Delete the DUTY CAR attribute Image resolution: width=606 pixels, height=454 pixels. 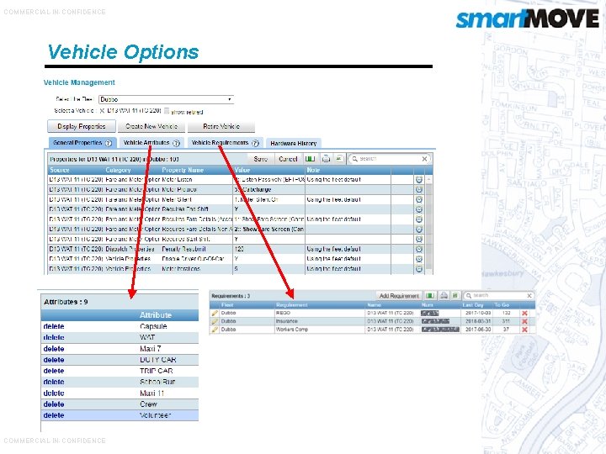[x=54, y=360]
